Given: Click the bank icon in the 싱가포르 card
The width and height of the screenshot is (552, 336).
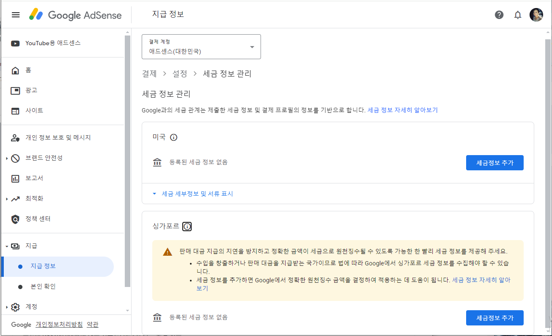Looking at the screenshot, I should click(157, 317).
